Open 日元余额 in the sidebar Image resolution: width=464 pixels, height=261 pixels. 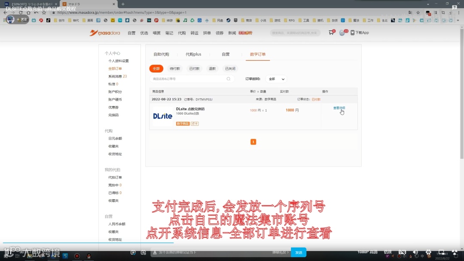[x=115, y=138]
